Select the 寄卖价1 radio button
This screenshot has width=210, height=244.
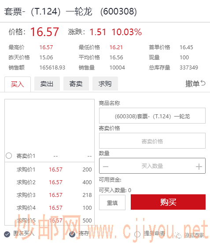(x=9, y=156)
